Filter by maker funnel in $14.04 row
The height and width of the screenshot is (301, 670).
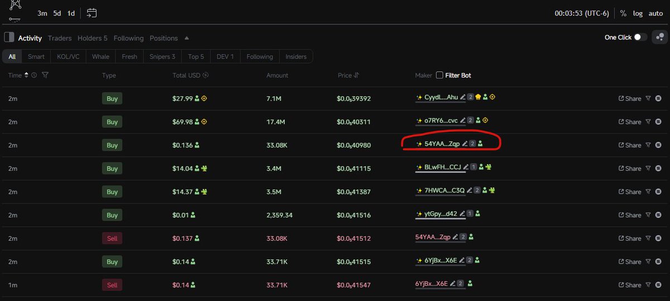648,168
